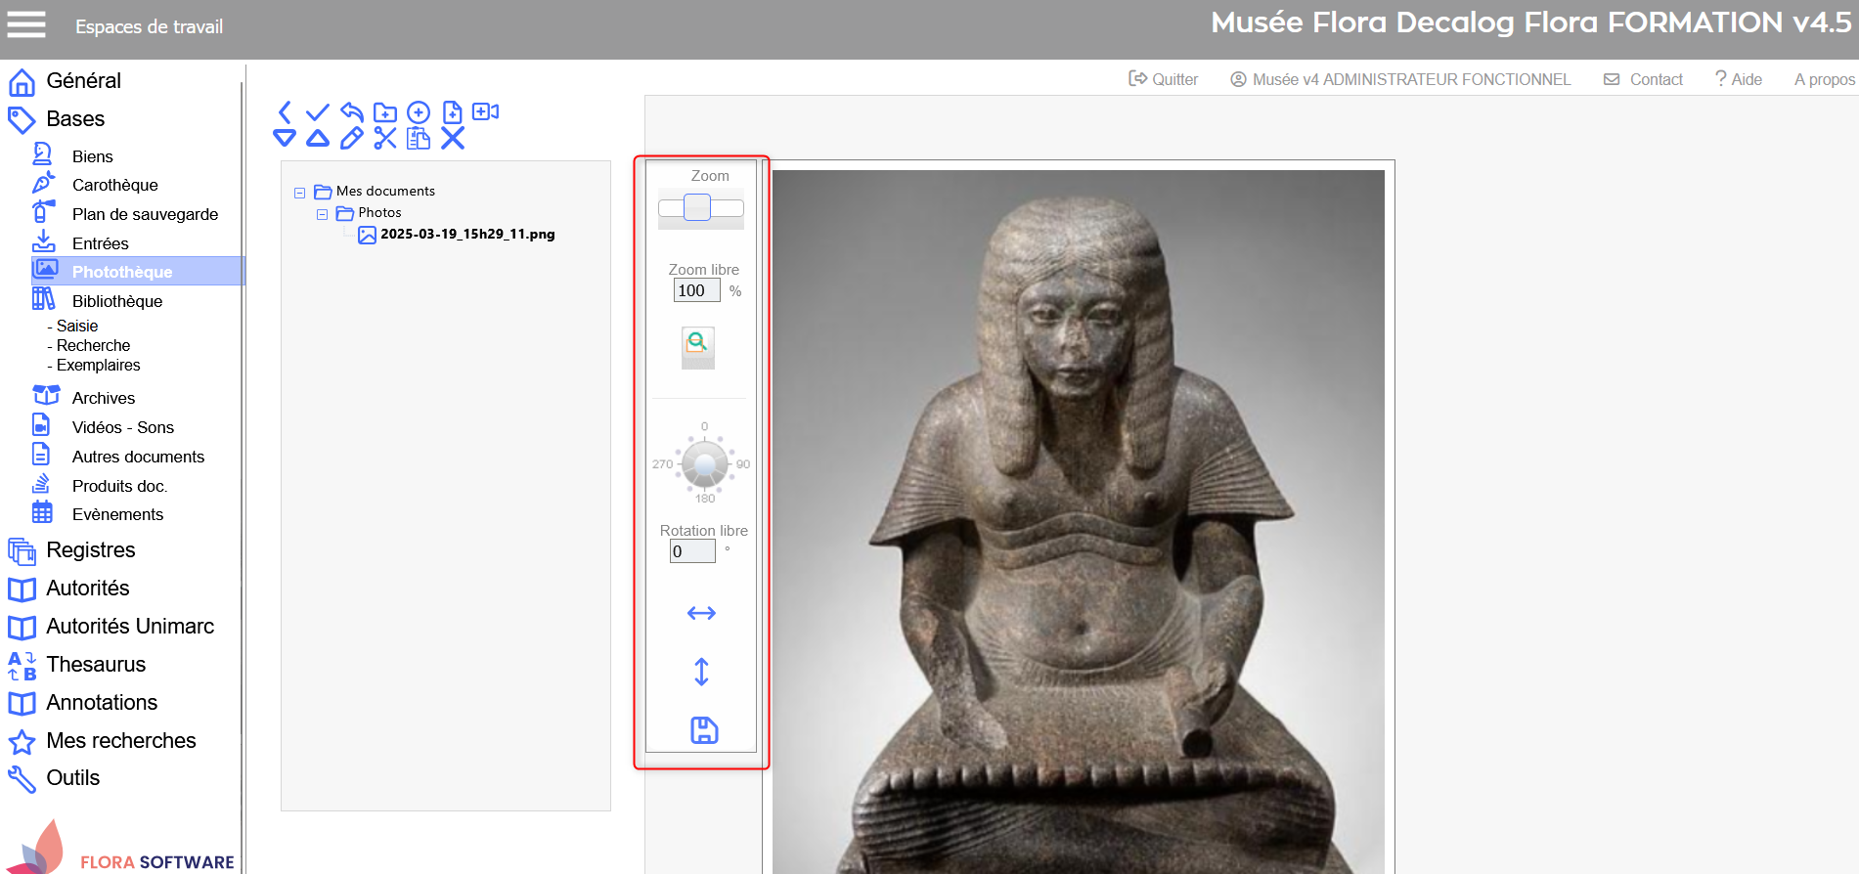Click the Quitter link
Viewport: 1859px width, 874px height.
[1164, 79]
